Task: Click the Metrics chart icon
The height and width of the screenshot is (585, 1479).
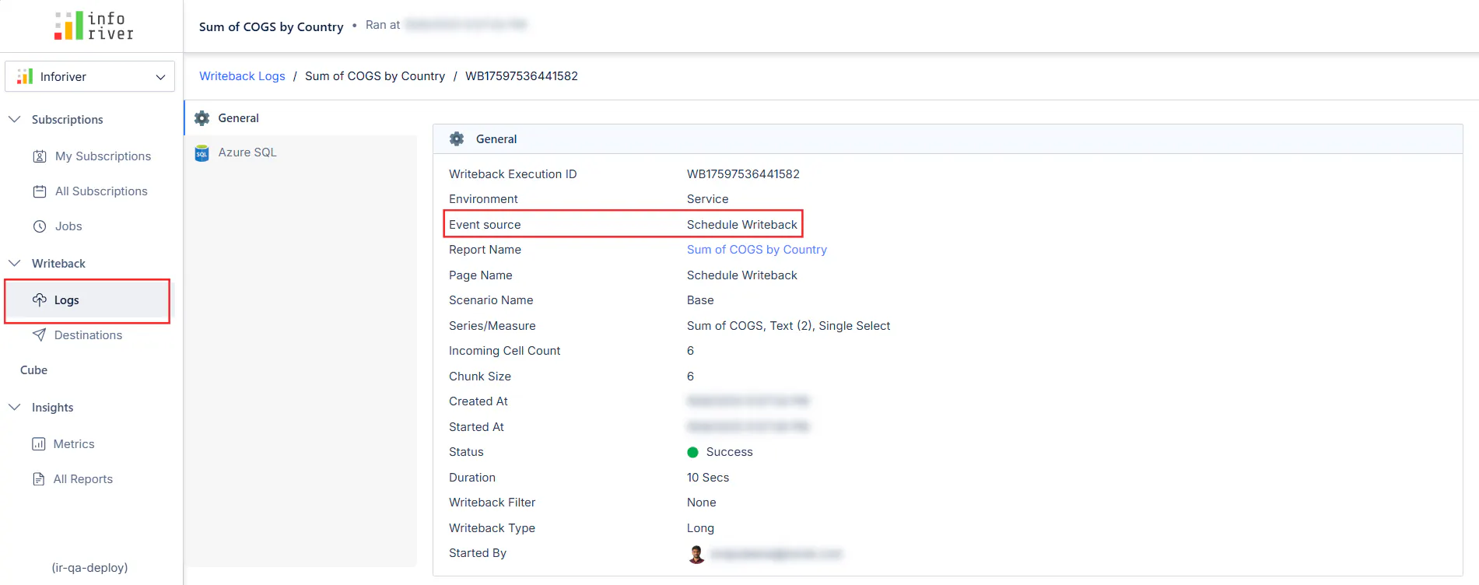Action: point(39,444)
